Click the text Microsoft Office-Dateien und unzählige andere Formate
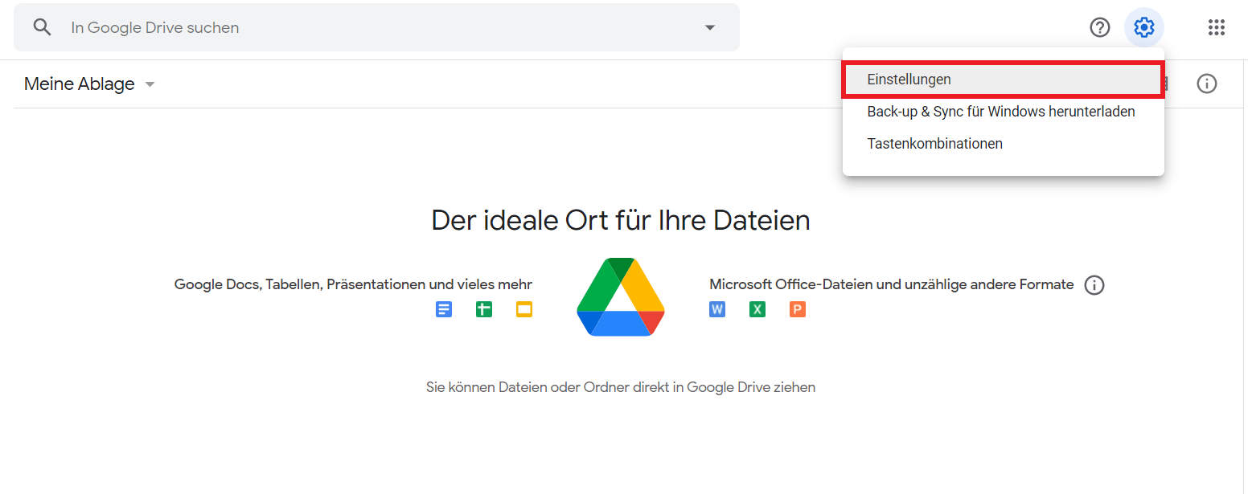 (892, 284)
